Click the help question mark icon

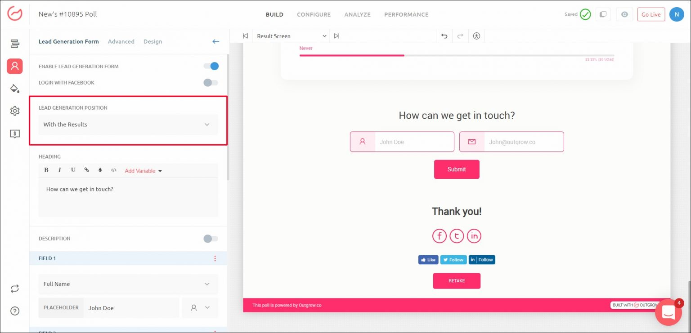click(x=15, y=311)
